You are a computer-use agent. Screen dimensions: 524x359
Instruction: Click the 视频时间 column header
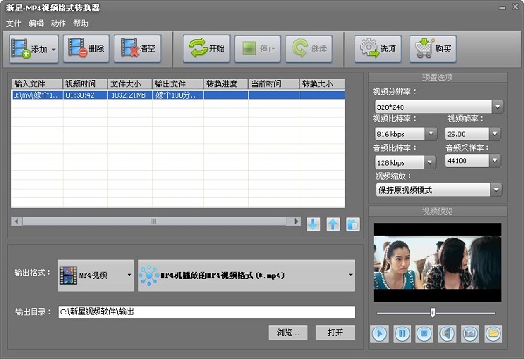tap(86, 84)
